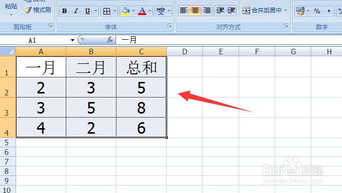Select cell C3 containing 8
342x193 pixels.
click(x=141, y=108)
